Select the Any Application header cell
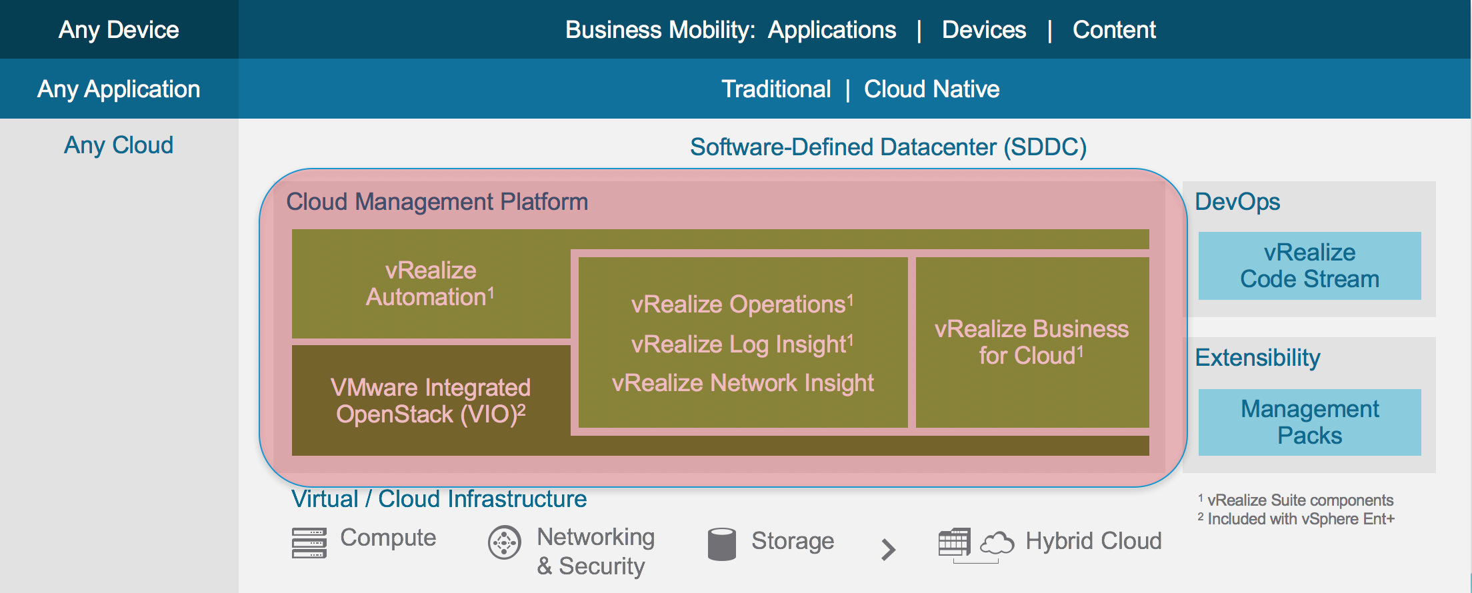Screen dimensions: 1472x593 coord(119,89)
